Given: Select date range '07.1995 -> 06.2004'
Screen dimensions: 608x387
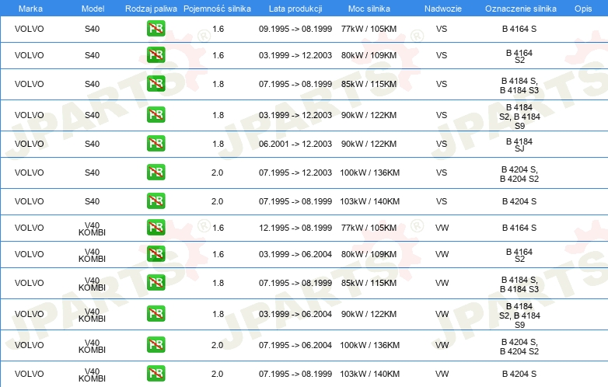Looking at the screenshot, I should point(295,345).
